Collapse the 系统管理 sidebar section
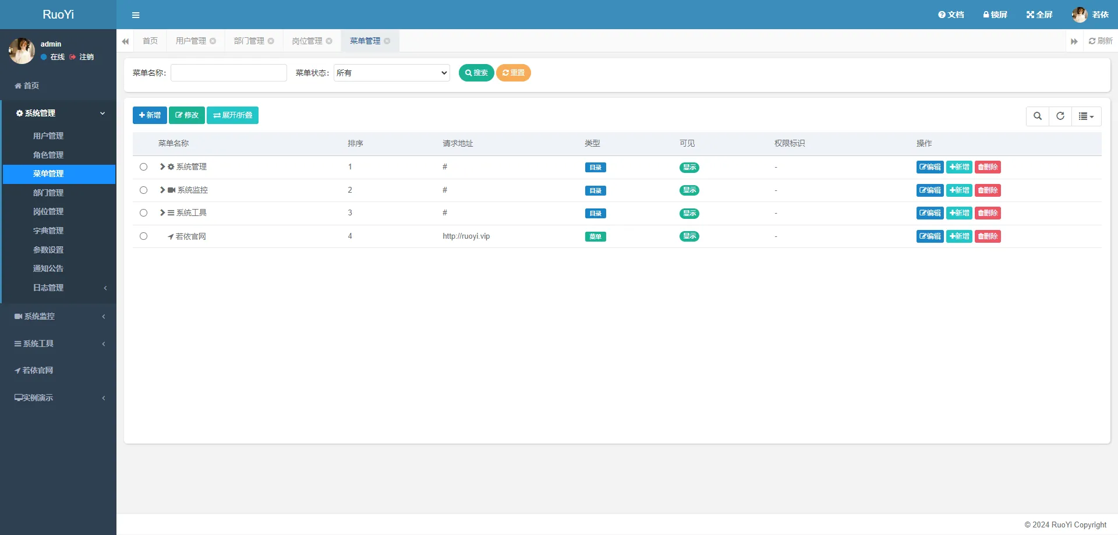This screenshot has width=1118, height=535. (x=58, y=113)
